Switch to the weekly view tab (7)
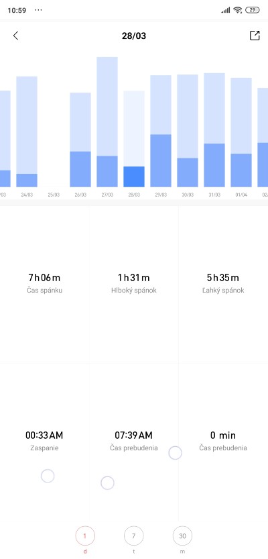This screenshot has height=559, width=268. coord(134,536)
